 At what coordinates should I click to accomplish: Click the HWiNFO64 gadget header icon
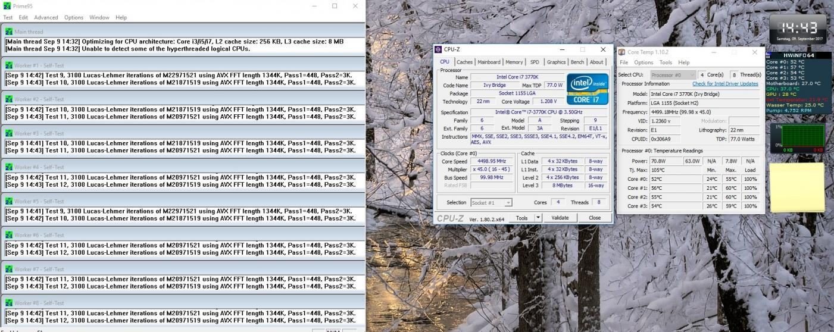[769, 55]
